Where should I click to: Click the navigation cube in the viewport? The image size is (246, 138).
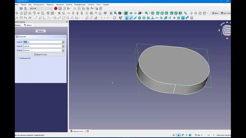pos(227,30)
